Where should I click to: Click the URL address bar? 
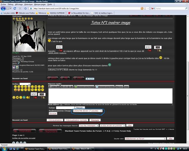pyautogui.click(x=85, y=9)
